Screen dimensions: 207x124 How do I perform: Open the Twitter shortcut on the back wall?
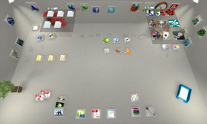point(111,10)
